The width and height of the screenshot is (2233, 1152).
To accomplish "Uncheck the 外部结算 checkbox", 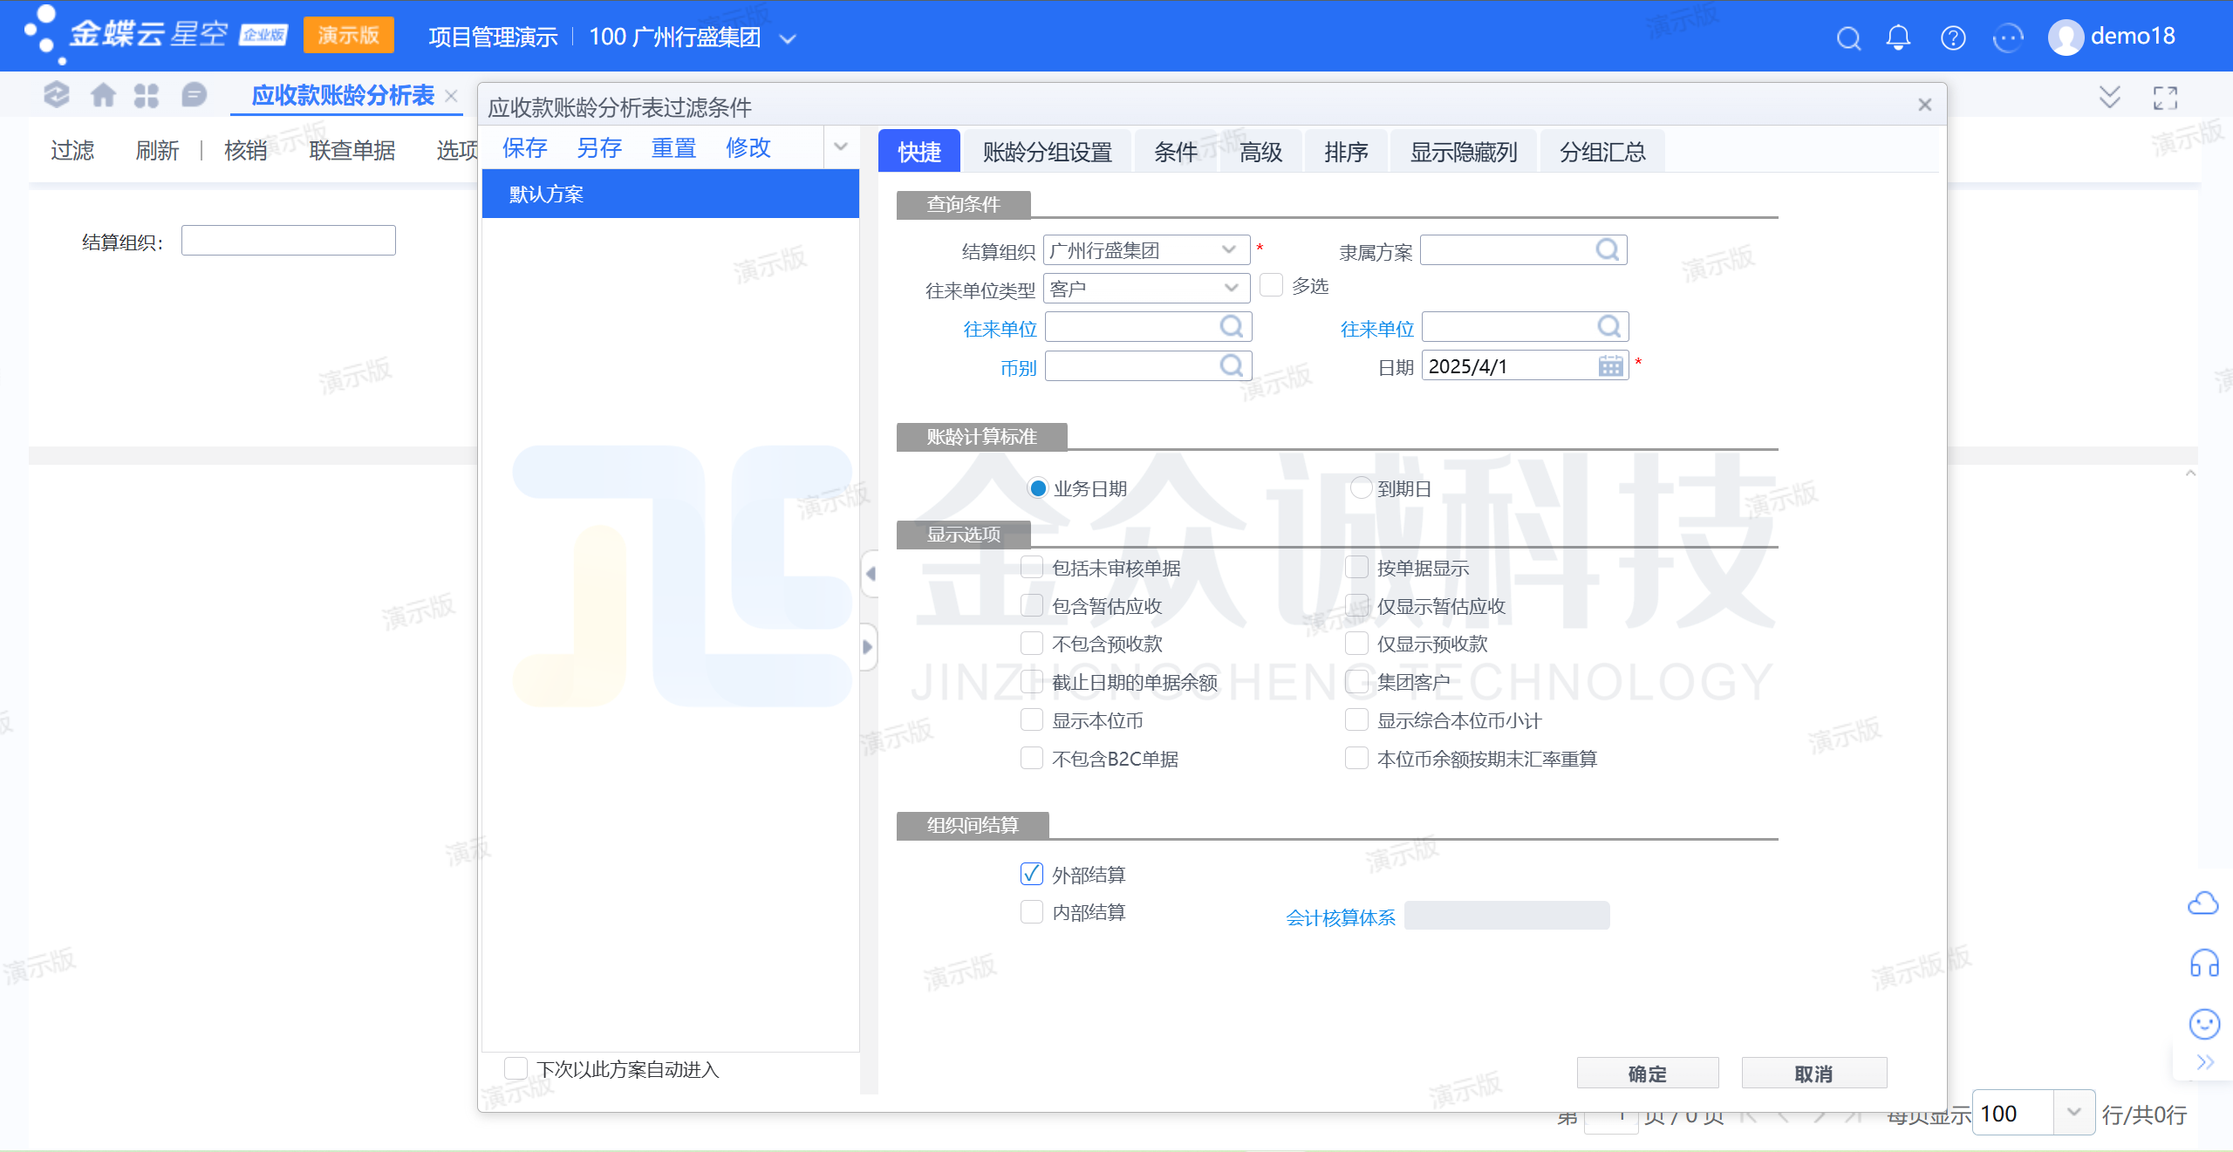I will tap(1032, 874).
